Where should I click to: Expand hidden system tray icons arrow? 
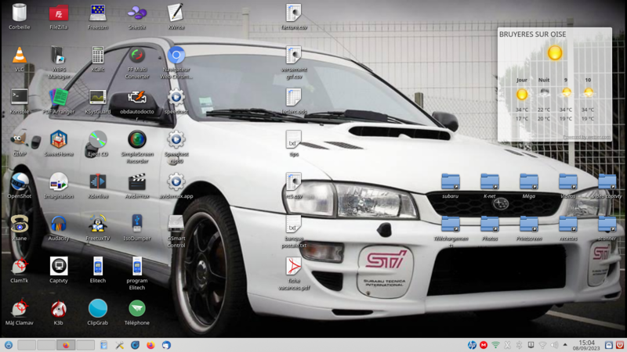tap(565, 345)
